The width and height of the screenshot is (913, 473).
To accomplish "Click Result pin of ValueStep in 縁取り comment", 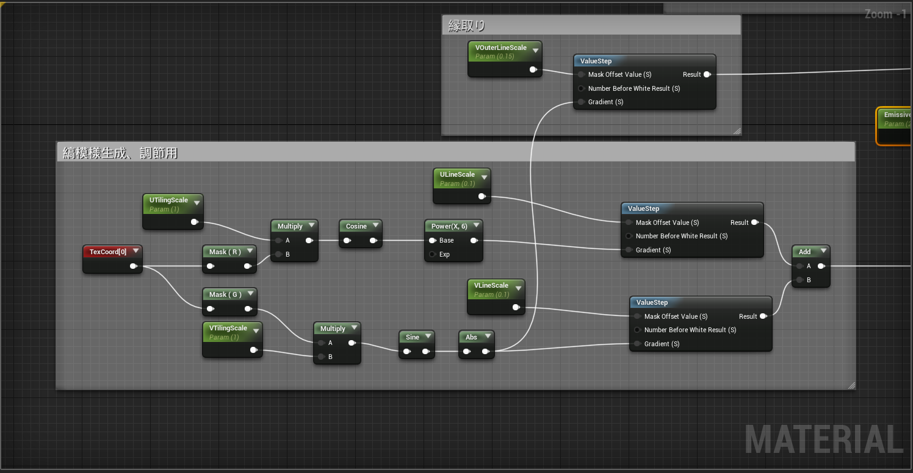I will [707, 74].
